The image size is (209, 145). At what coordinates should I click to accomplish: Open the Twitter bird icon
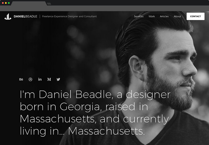[58, 79]
